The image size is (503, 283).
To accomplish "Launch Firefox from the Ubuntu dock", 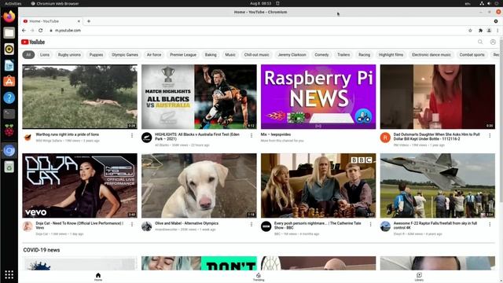I will pos(9,17).
